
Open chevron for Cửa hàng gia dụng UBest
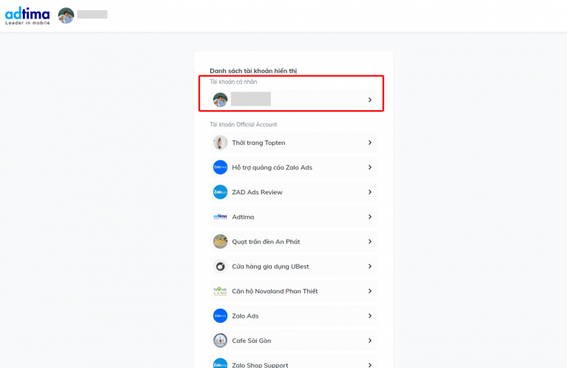[370, 266]
